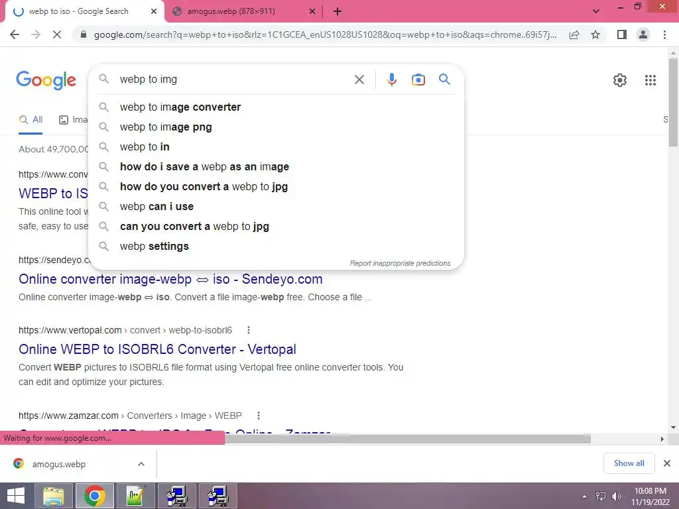Screen dimensions: 679x509
Task: Click the horizontal scrollbar right arrow
Action: pos(662,439)
